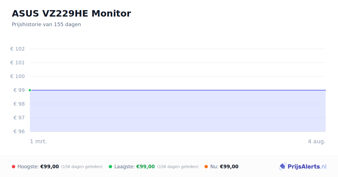Image resolution: width=338 pixels, height=177 pixels.
Task: Click the orange Nu indicator dot
Action: pyautogui.click(x=206, y=167)
